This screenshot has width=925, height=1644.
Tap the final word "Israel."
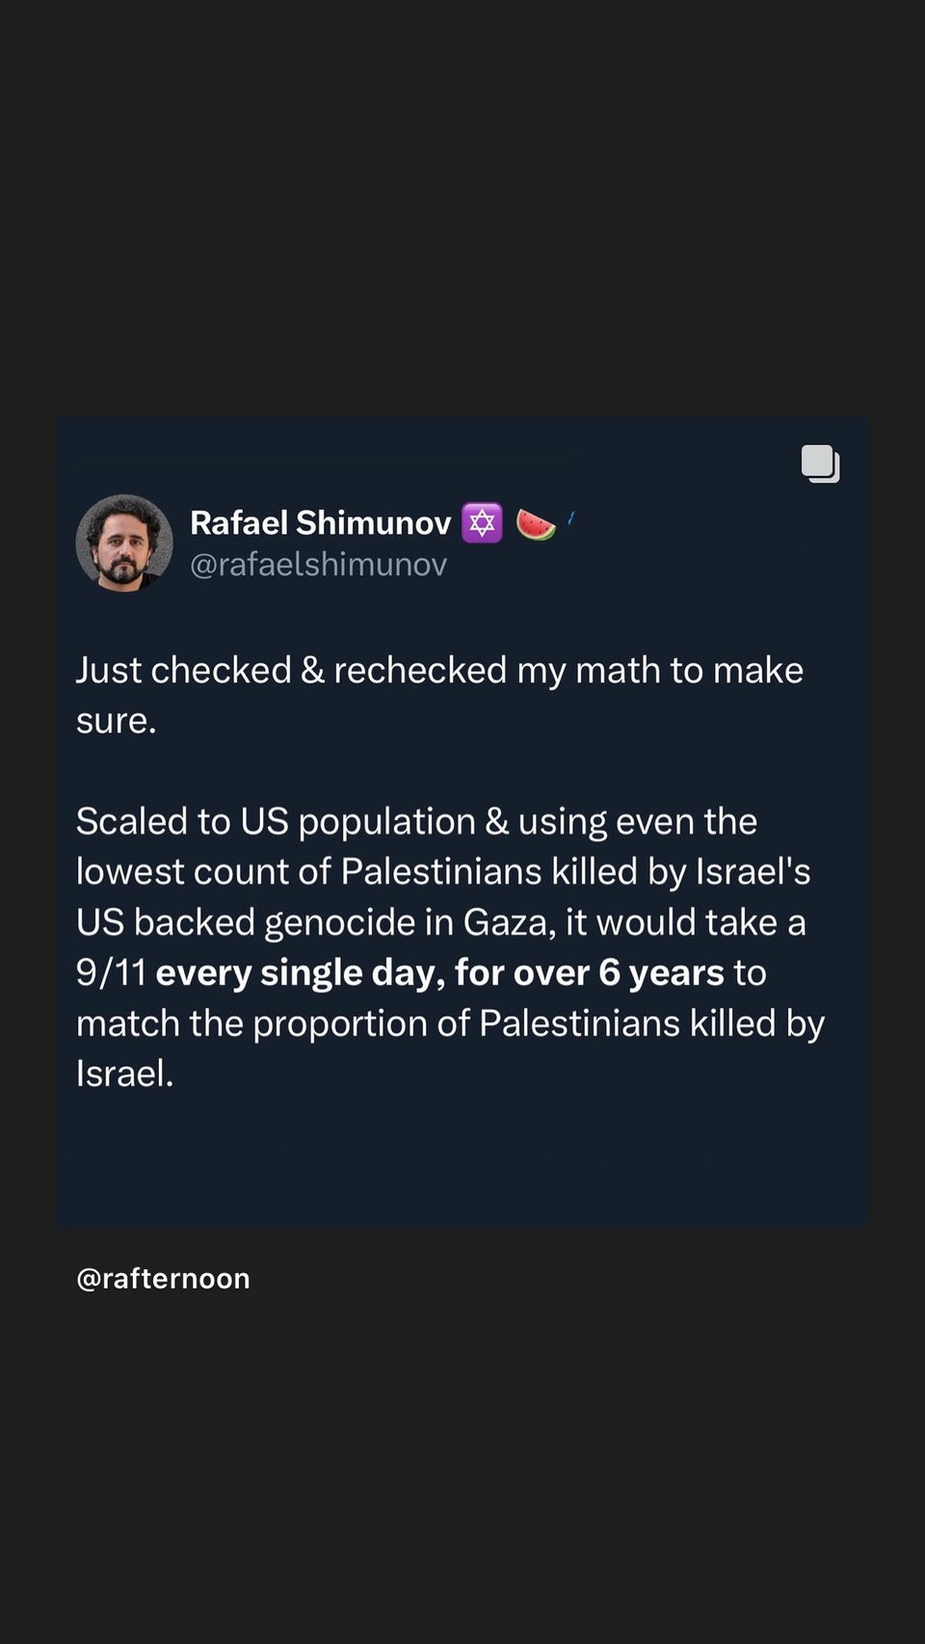tap(125, 1074)
